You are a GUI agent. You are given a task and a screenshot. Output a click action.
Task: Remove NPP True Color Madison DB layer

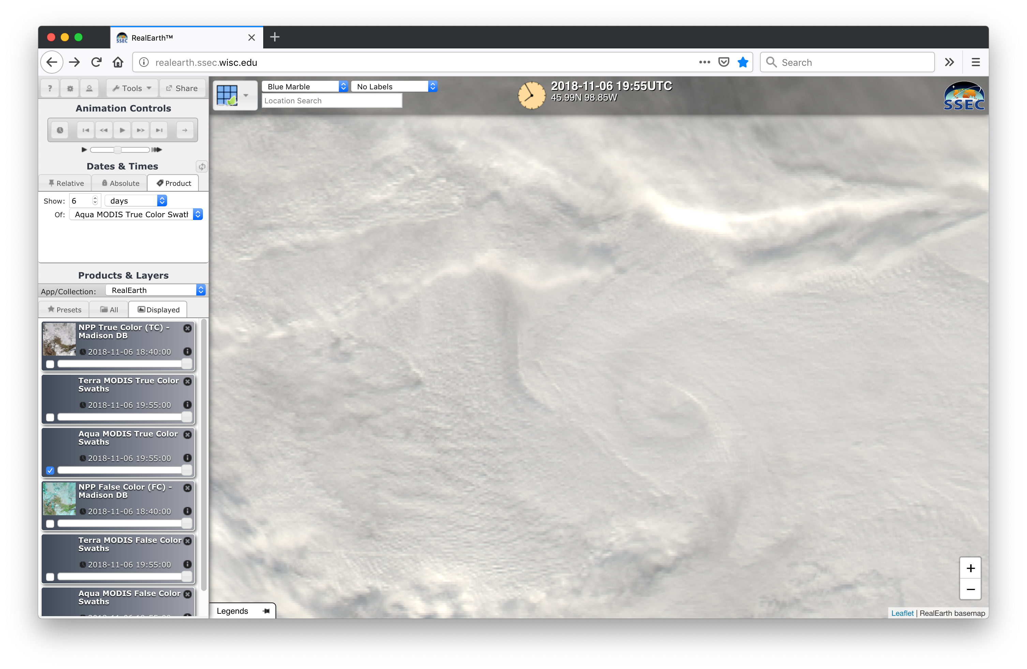tap(188, 328)
